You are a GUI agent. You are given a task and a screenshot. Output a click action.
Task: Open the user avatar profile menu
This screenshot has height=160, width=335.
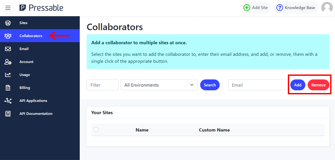[327, 8]
